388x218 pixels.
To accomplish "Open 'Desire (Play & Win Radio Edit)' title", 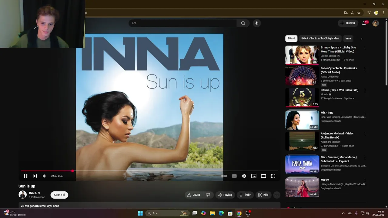I will click(x=339, y=90).
